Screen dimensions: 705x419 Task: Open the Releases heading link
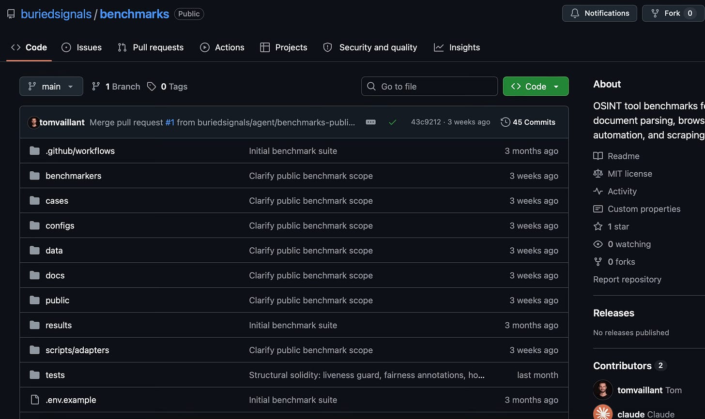click(613, 313)
